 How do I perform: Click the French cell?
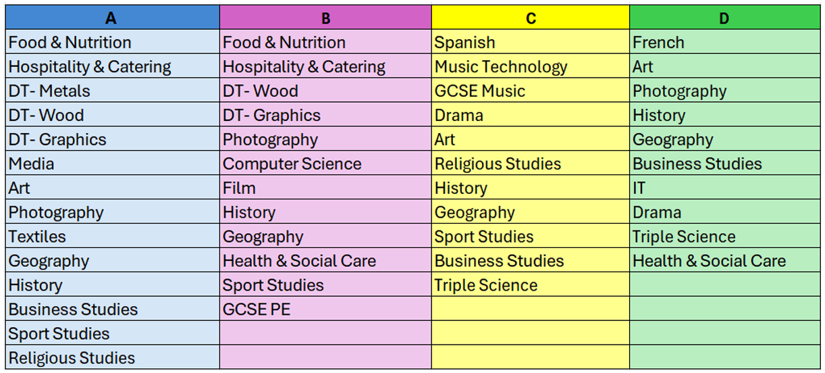[659, 43]
